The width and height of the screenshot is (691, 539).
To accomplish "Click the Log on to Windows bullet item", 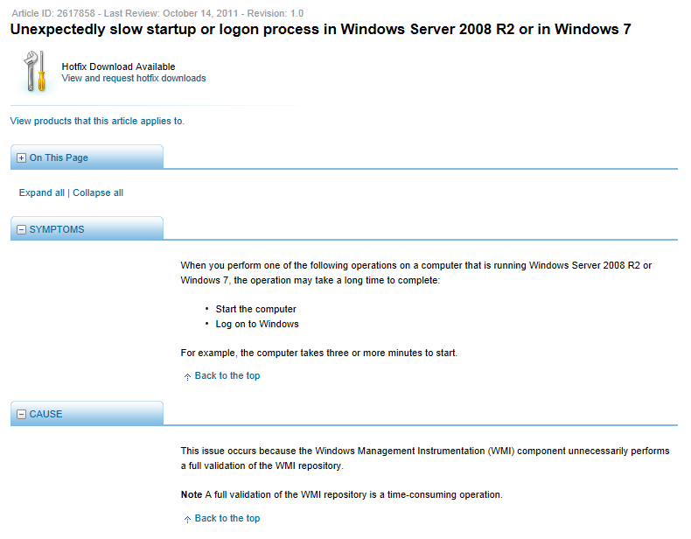I will [x=257, y=324].
